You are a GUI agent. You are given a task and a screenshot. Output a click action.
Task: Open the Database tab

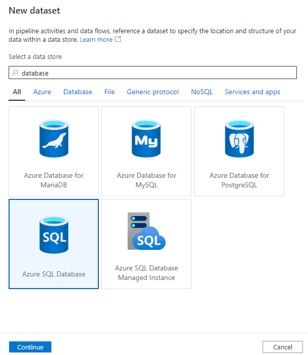(78, 92)
